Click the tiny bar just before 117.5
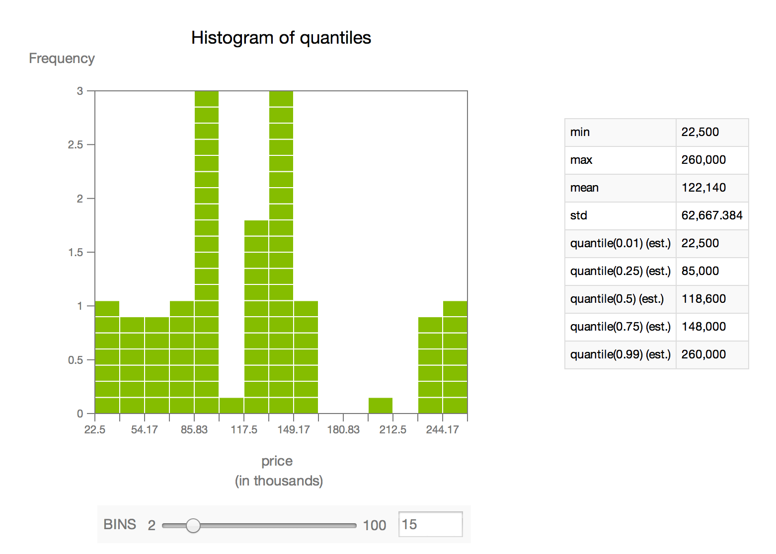 click(x=232, y=406)
